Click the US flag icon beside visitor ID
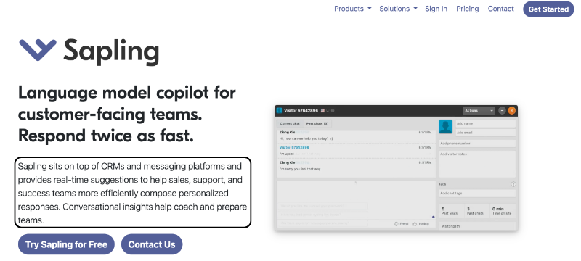 pos(322,110)
